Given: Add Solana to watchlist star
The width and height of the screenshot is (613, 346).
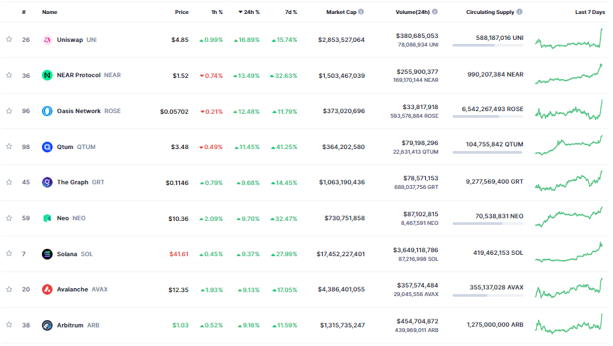Looking at the screenshot, I should pyautogui.click(x=9, y=254).
